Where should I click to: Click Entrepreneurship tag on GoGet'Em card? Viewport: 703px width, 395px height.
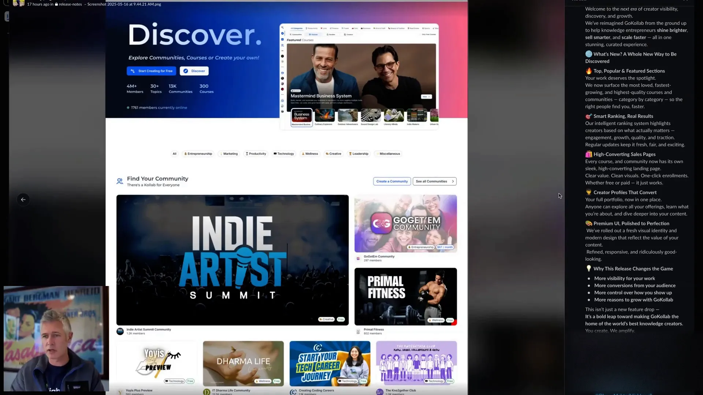coord(421,247)
